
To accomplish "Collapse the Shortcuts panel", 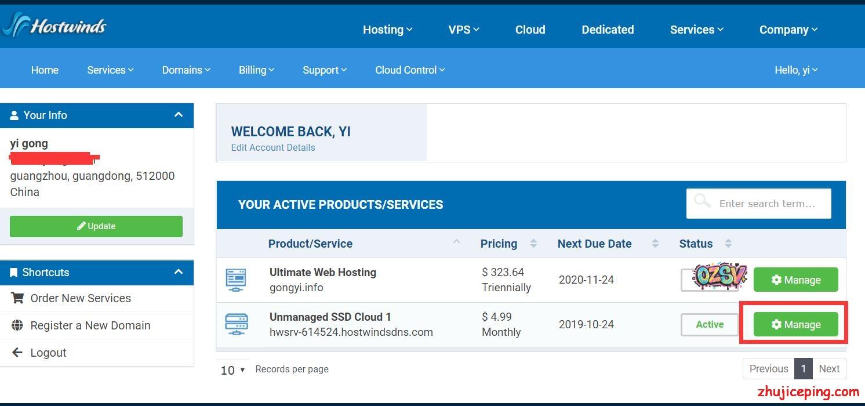I will point(179,272).
